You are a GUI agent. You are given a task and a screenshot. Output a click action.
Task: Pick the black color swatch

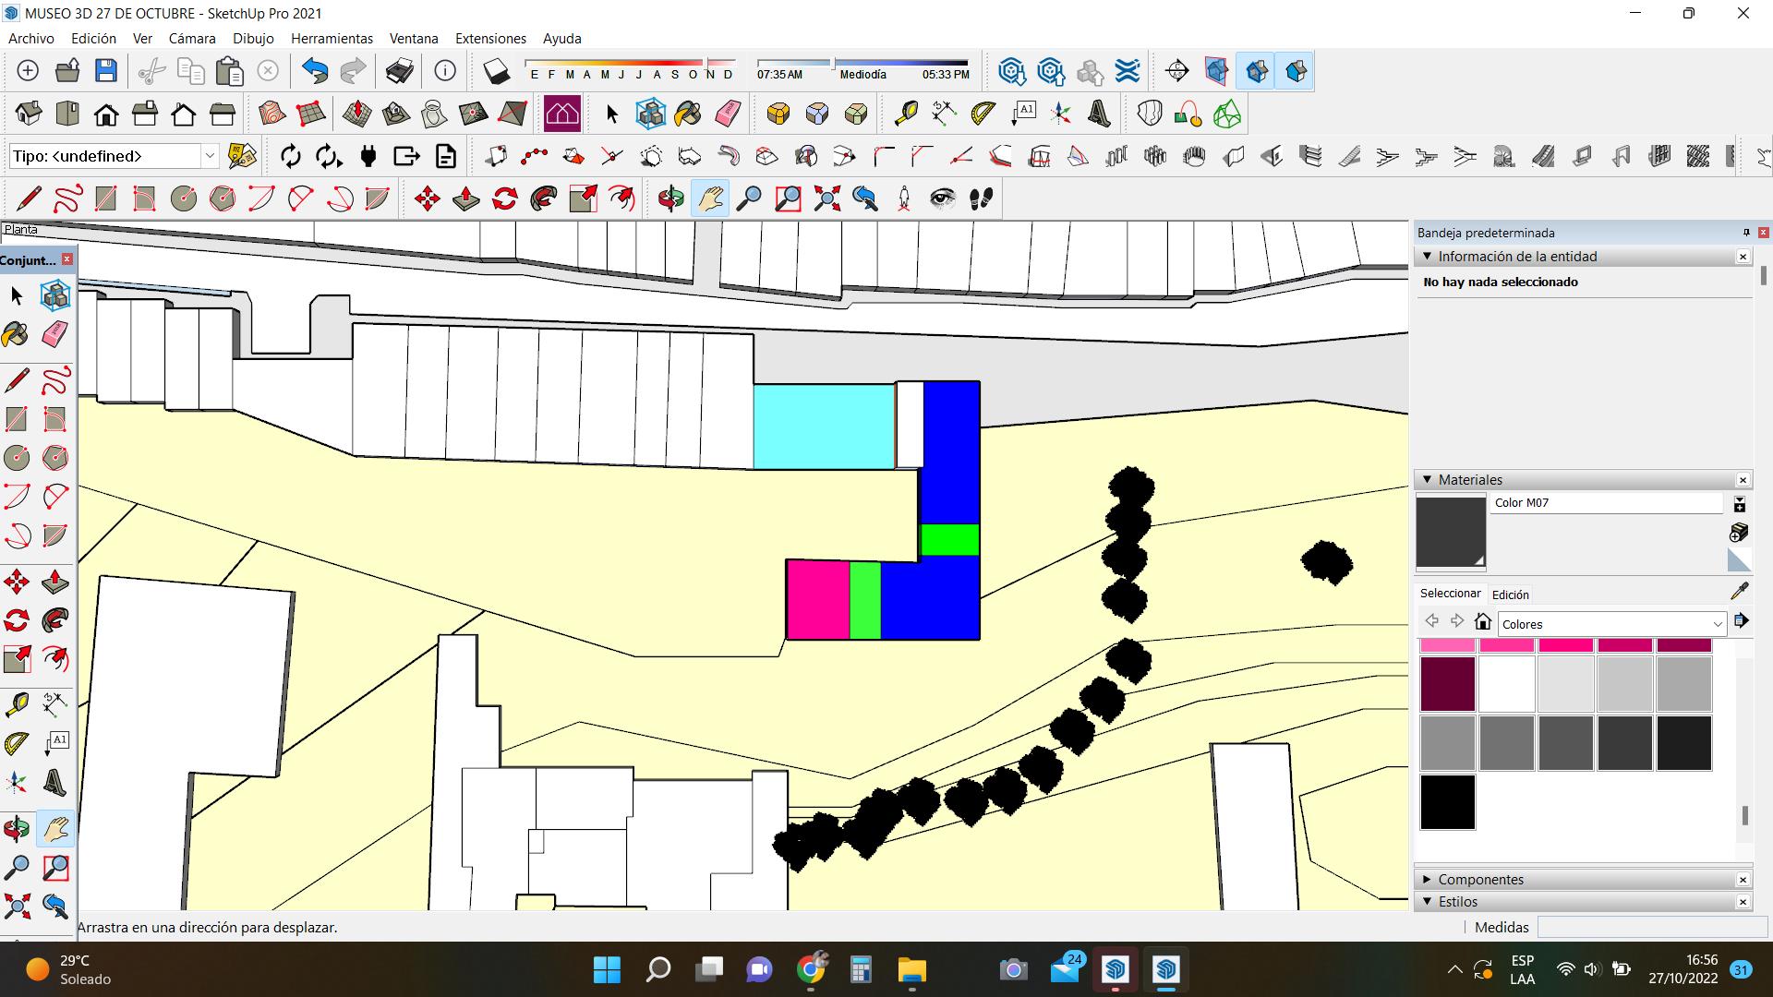pos(1447,801)
